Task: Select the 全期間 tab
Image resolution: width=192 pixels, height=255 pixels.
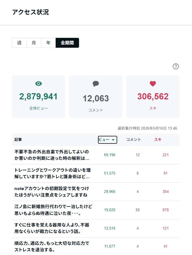Action: click(x=67, y=43)
